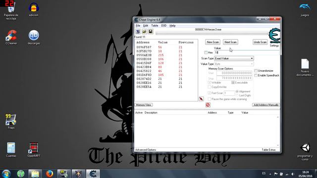Open the Edit menu
317x178 pixels.
click(x=146, y=26)
